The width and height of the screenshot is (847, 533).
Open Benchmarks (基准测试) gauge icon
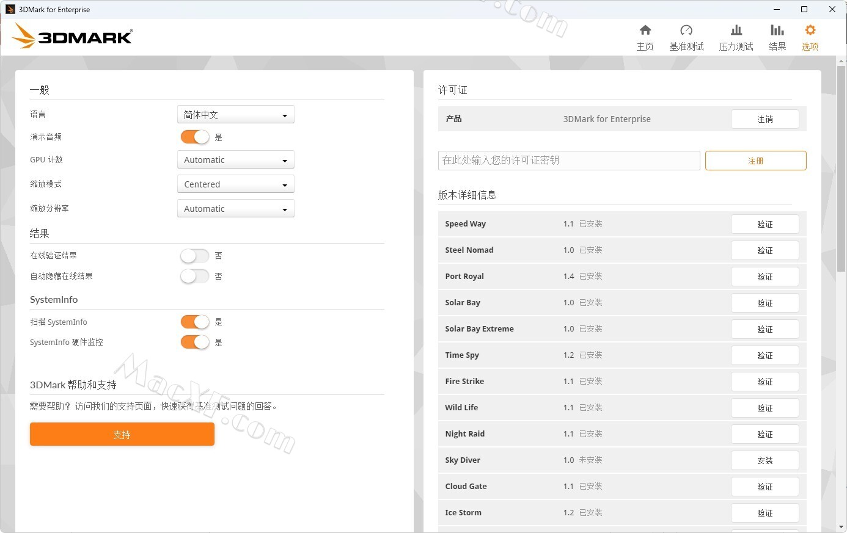(686, 31)
